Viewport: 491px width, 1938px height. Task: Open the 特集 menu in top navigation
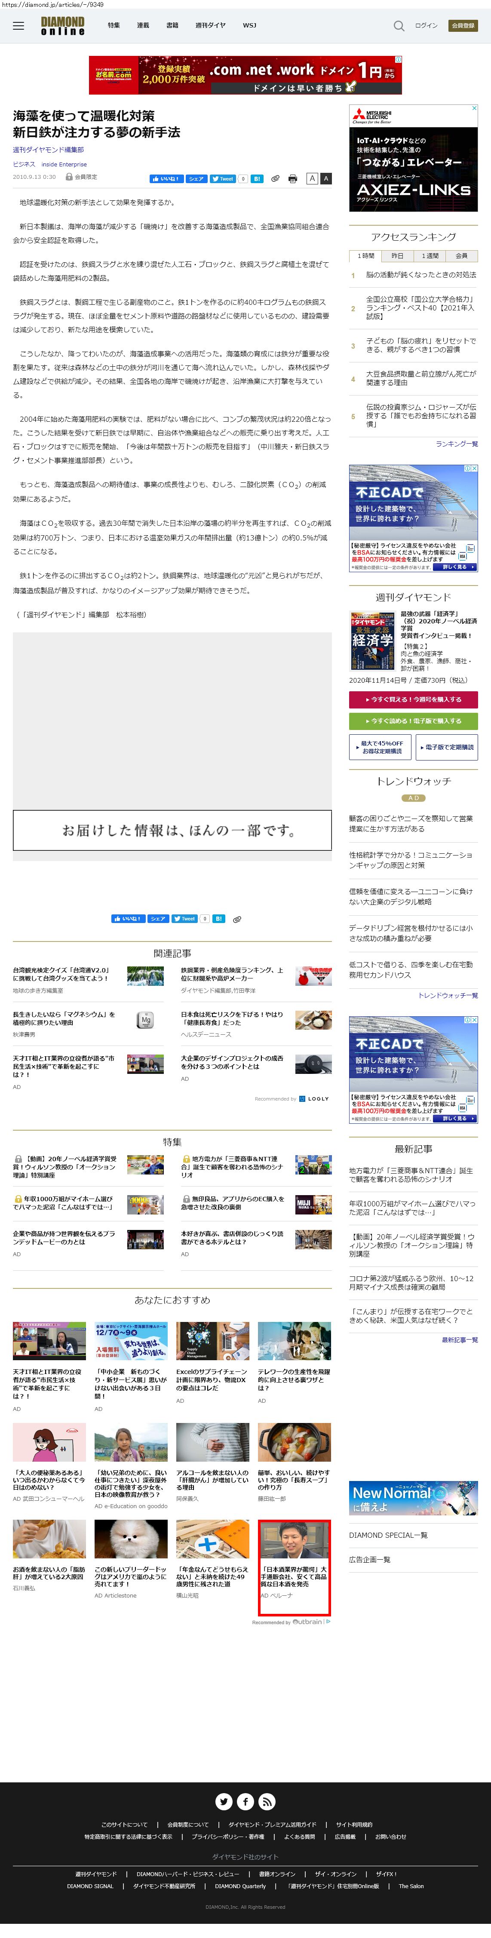point(114,26)
